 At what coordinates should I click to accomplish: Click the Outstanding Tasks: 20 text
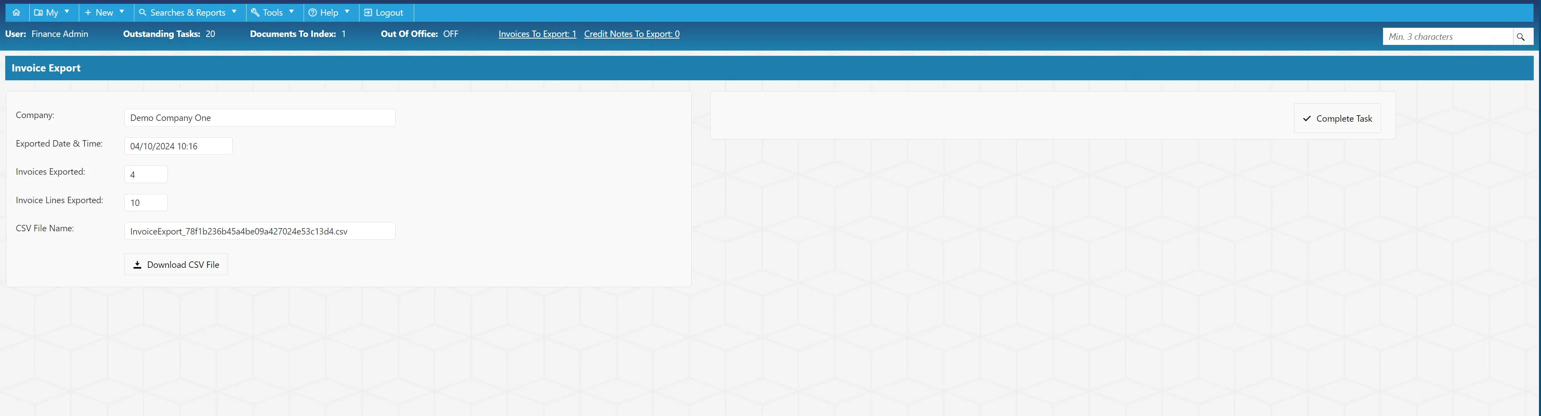(169, 34)
